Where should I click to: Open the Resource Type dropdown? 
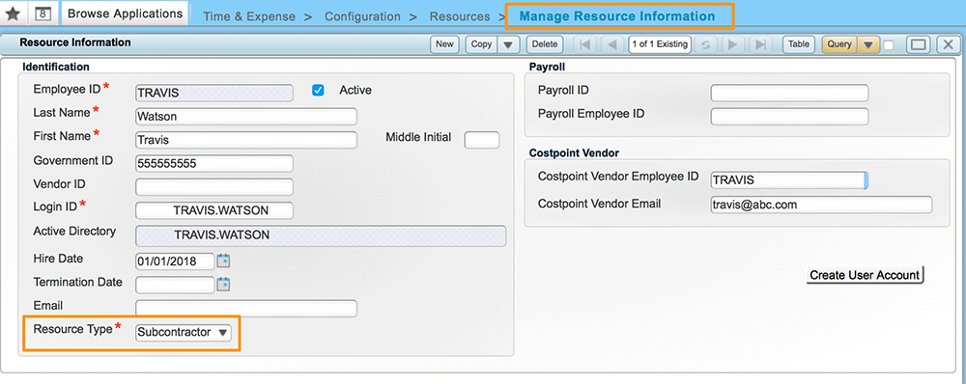(x=183, y=332)
